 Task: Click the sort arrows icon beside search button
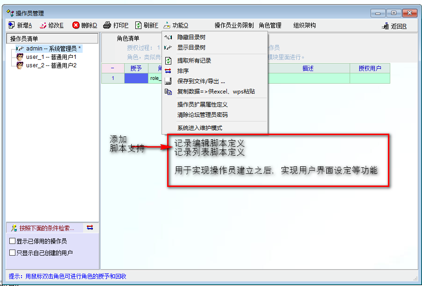(90, 228)
